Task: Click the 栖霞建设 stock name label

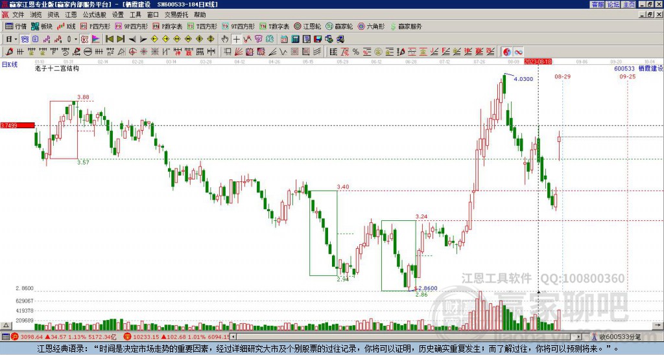Action: [651, 68]
